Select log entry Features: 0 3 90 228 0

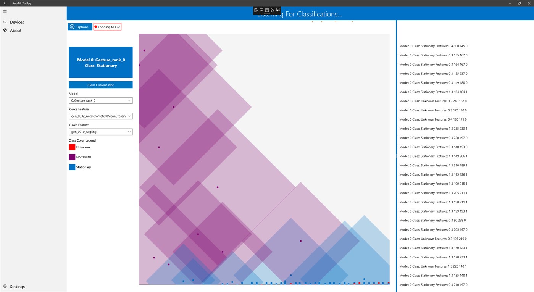pos(432,220)
